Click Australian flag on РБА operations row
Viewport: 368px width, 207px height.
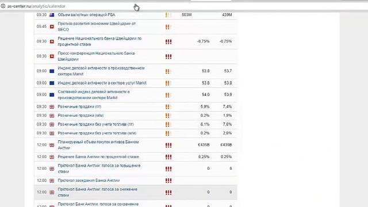[x=52, y=15]
